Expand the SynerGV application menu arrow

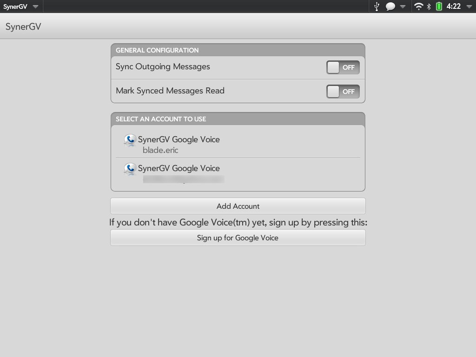pos(35,7)
